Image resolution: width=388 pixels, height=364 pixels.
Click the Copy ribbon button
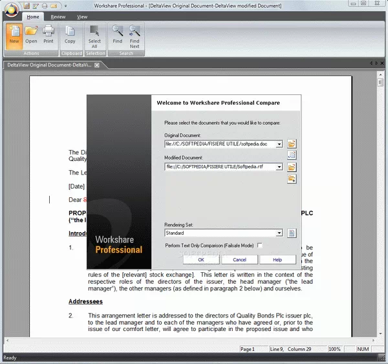pyautogui.click(x=70, y=35)
